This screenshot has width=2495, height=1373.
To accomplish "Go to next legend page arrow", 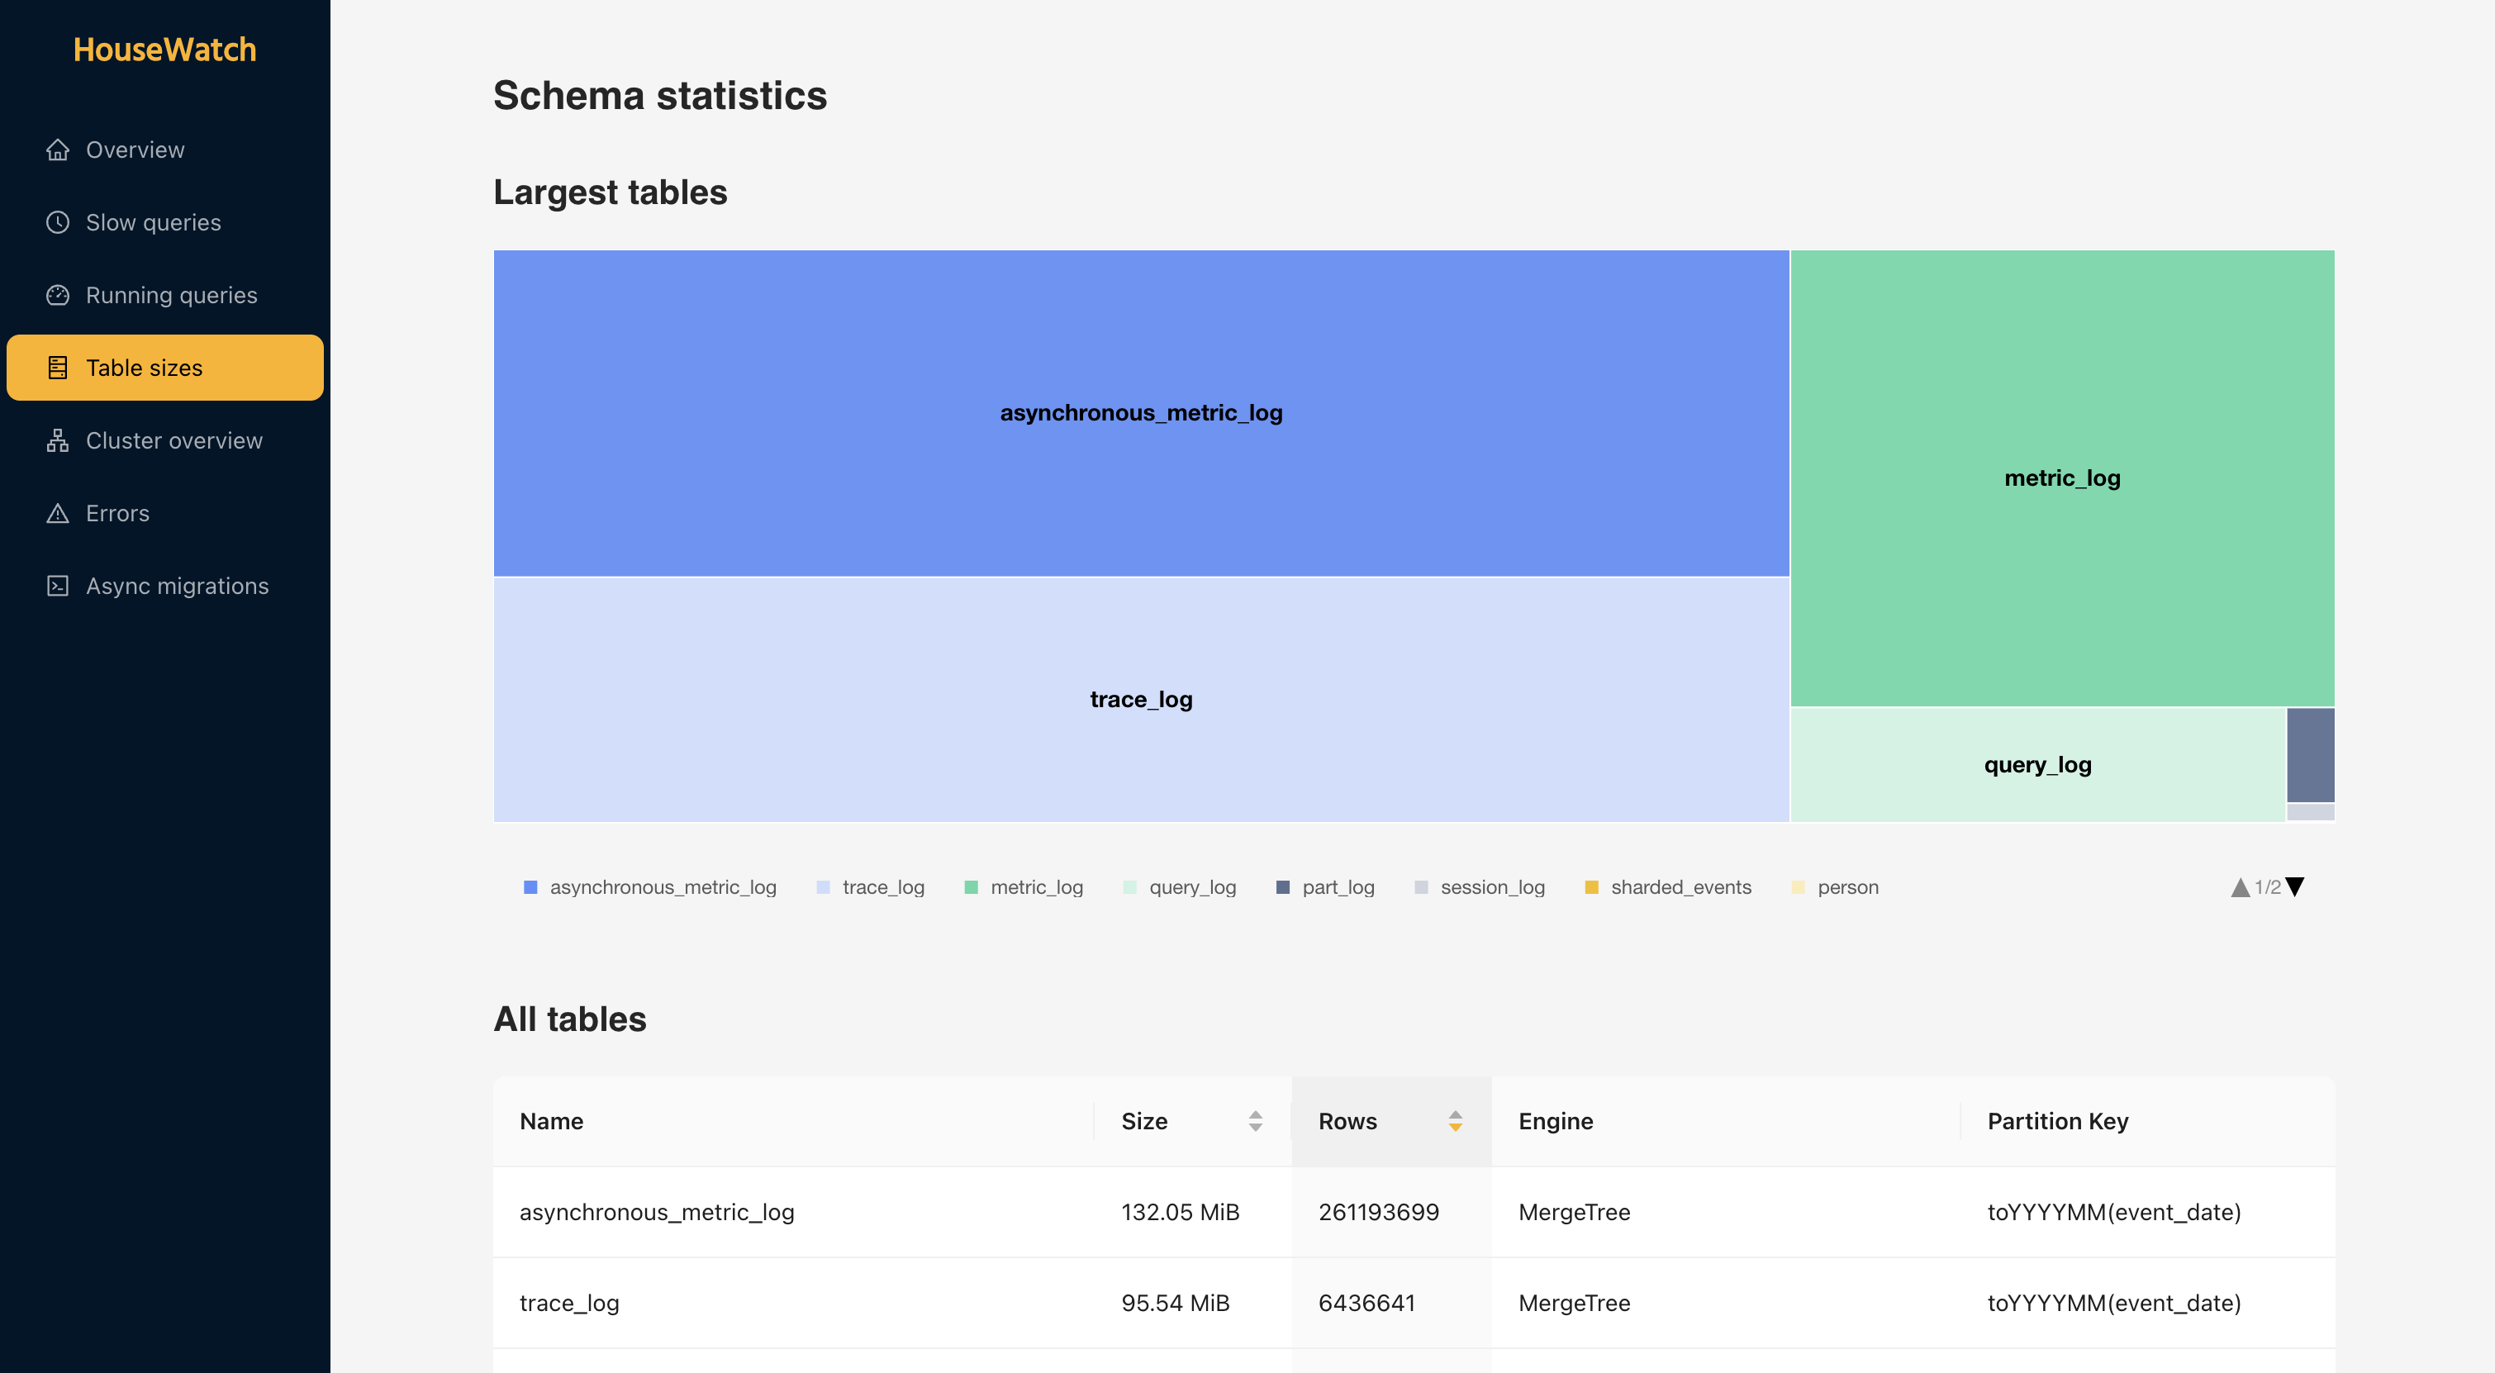I will click(2294, 887).
